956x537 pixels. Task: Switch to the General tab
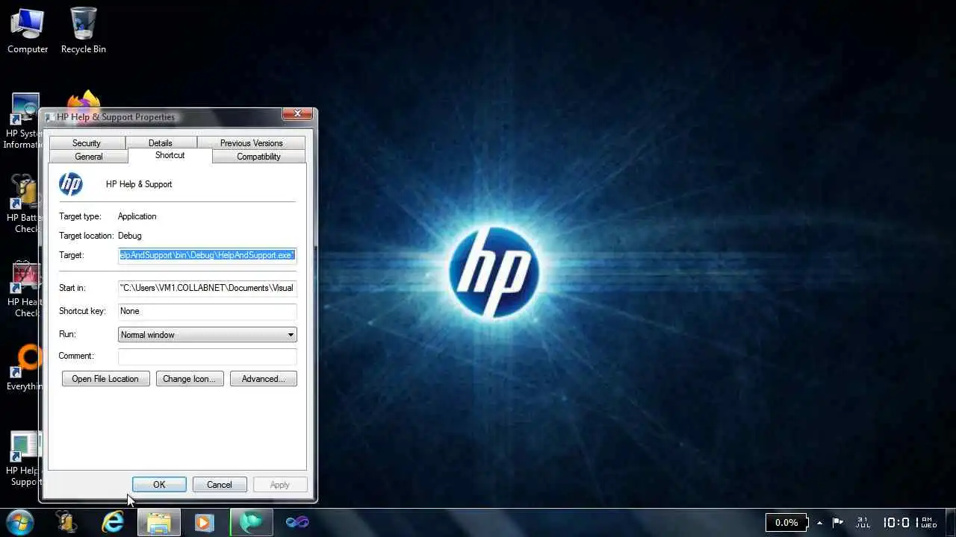coord(89,156)
